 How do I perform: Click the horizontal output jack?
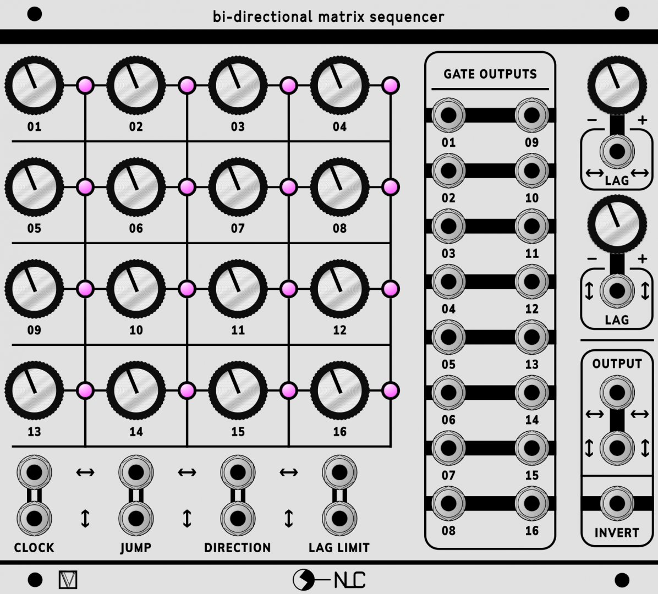(617, 392)
